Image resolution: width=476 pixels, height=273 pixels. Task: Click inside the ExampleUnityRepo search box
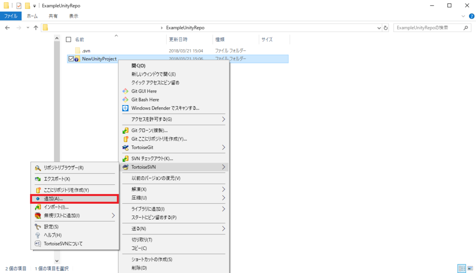(x=429, y=27)
